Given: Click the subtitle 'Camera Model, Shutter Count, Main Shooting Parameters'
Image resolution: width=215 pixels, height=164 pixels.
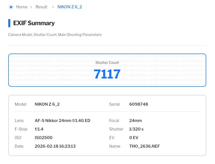Looking at the screenshot, I should tap(55, 35).
